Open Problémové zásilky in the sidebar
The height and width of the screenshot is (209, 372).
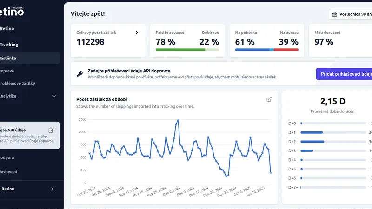(x=17, y=83)
